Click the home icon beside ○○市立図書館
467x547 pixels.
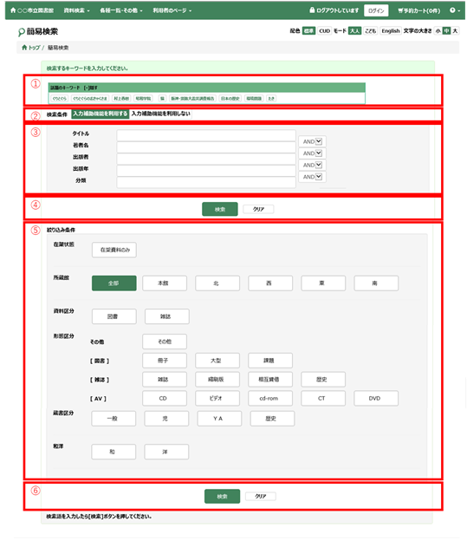(x=13, y=10)
